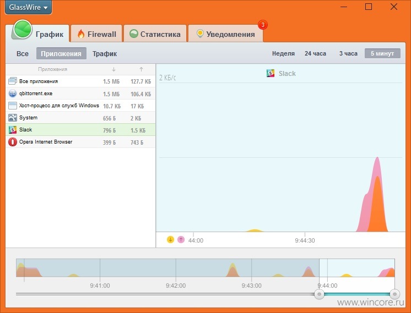This screenshot has height=313, width=411.
Task: Select the System row
Action: click(80, 118)
